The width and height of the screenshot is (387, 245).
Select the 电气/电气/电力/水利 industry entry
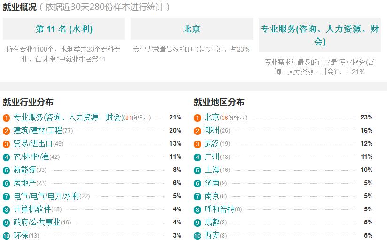coord(46,196)
